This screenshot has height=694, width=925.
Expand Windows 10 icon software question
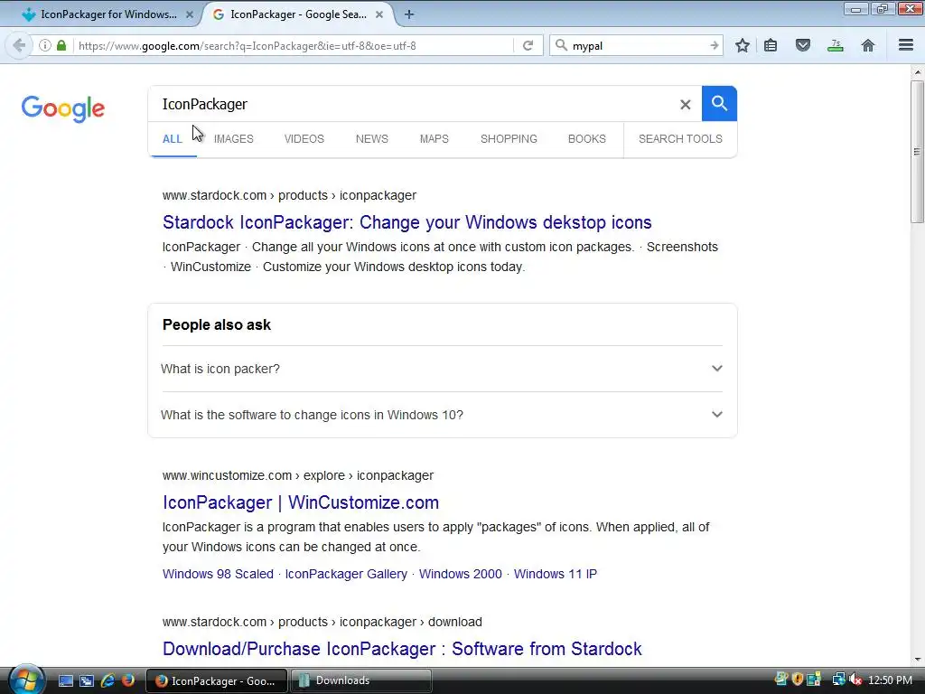(x=442, y=415)
